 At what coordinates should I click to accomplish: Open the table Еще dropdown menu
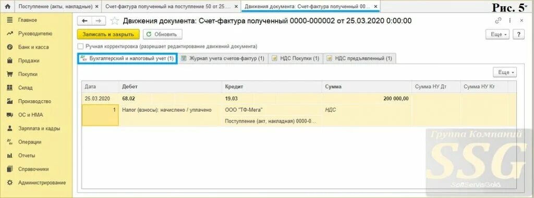505,72
